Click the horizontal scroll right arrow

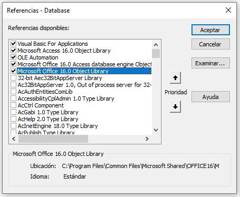pyautogui.click(x=147, y=139)
